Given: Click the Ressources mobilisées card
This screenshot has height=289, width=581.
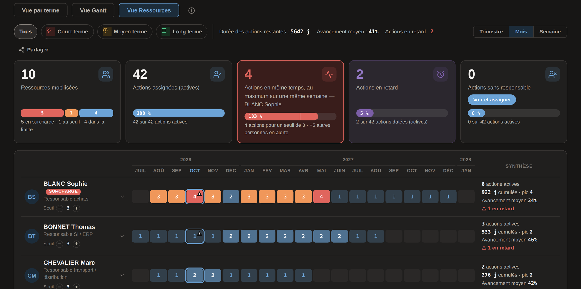Looking at the screenshot, I should pyautogui.click(x=67, y=102).
